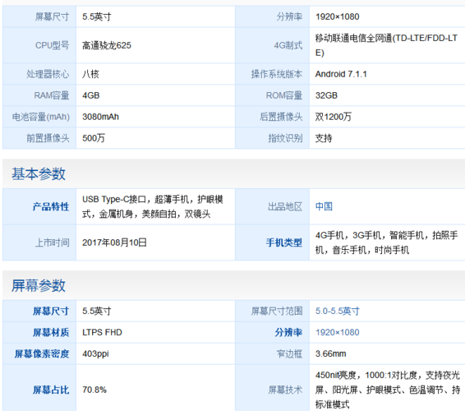
Task: Select the 基本参数 section heading
Action: (x=39, y=173)
